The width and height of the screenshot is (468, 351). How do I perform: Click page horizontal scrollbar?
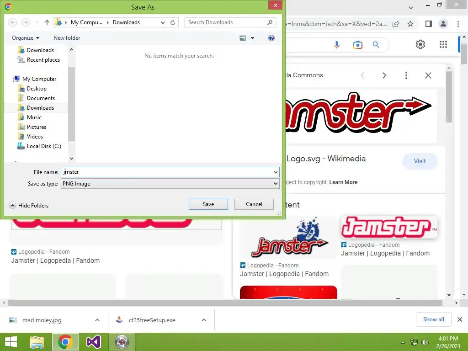[x=225, y=303]
